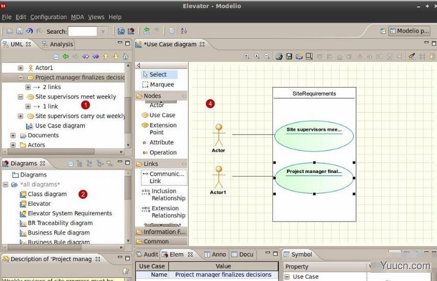Image resolution: width=437 pixels, height=281 pixels.
Task: Open the Configuration menu
Action: [49, 17]
